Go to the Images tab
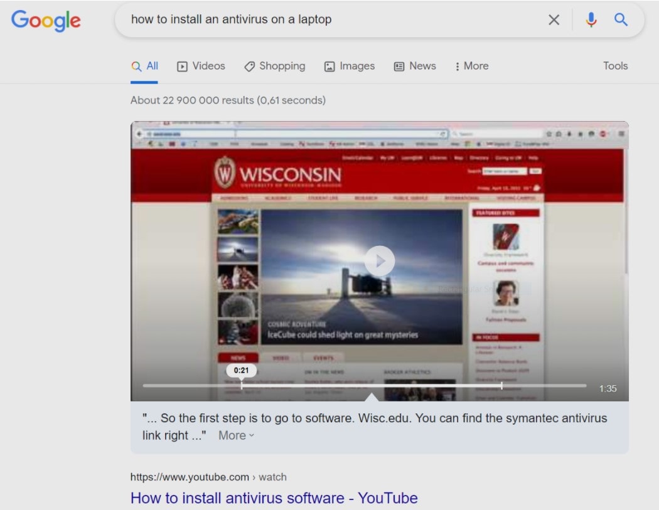Image resolution: width=659 pixels, height=510 pixels. [x=349, y=66]
